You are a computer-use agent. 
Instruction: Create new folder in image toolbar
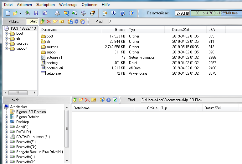[x=55, y=22]
